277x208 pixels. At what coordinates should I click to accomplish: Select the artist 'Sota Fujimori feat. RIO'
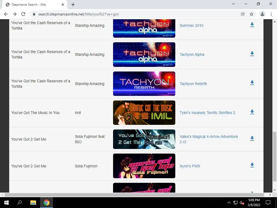[x=90, y=139]
